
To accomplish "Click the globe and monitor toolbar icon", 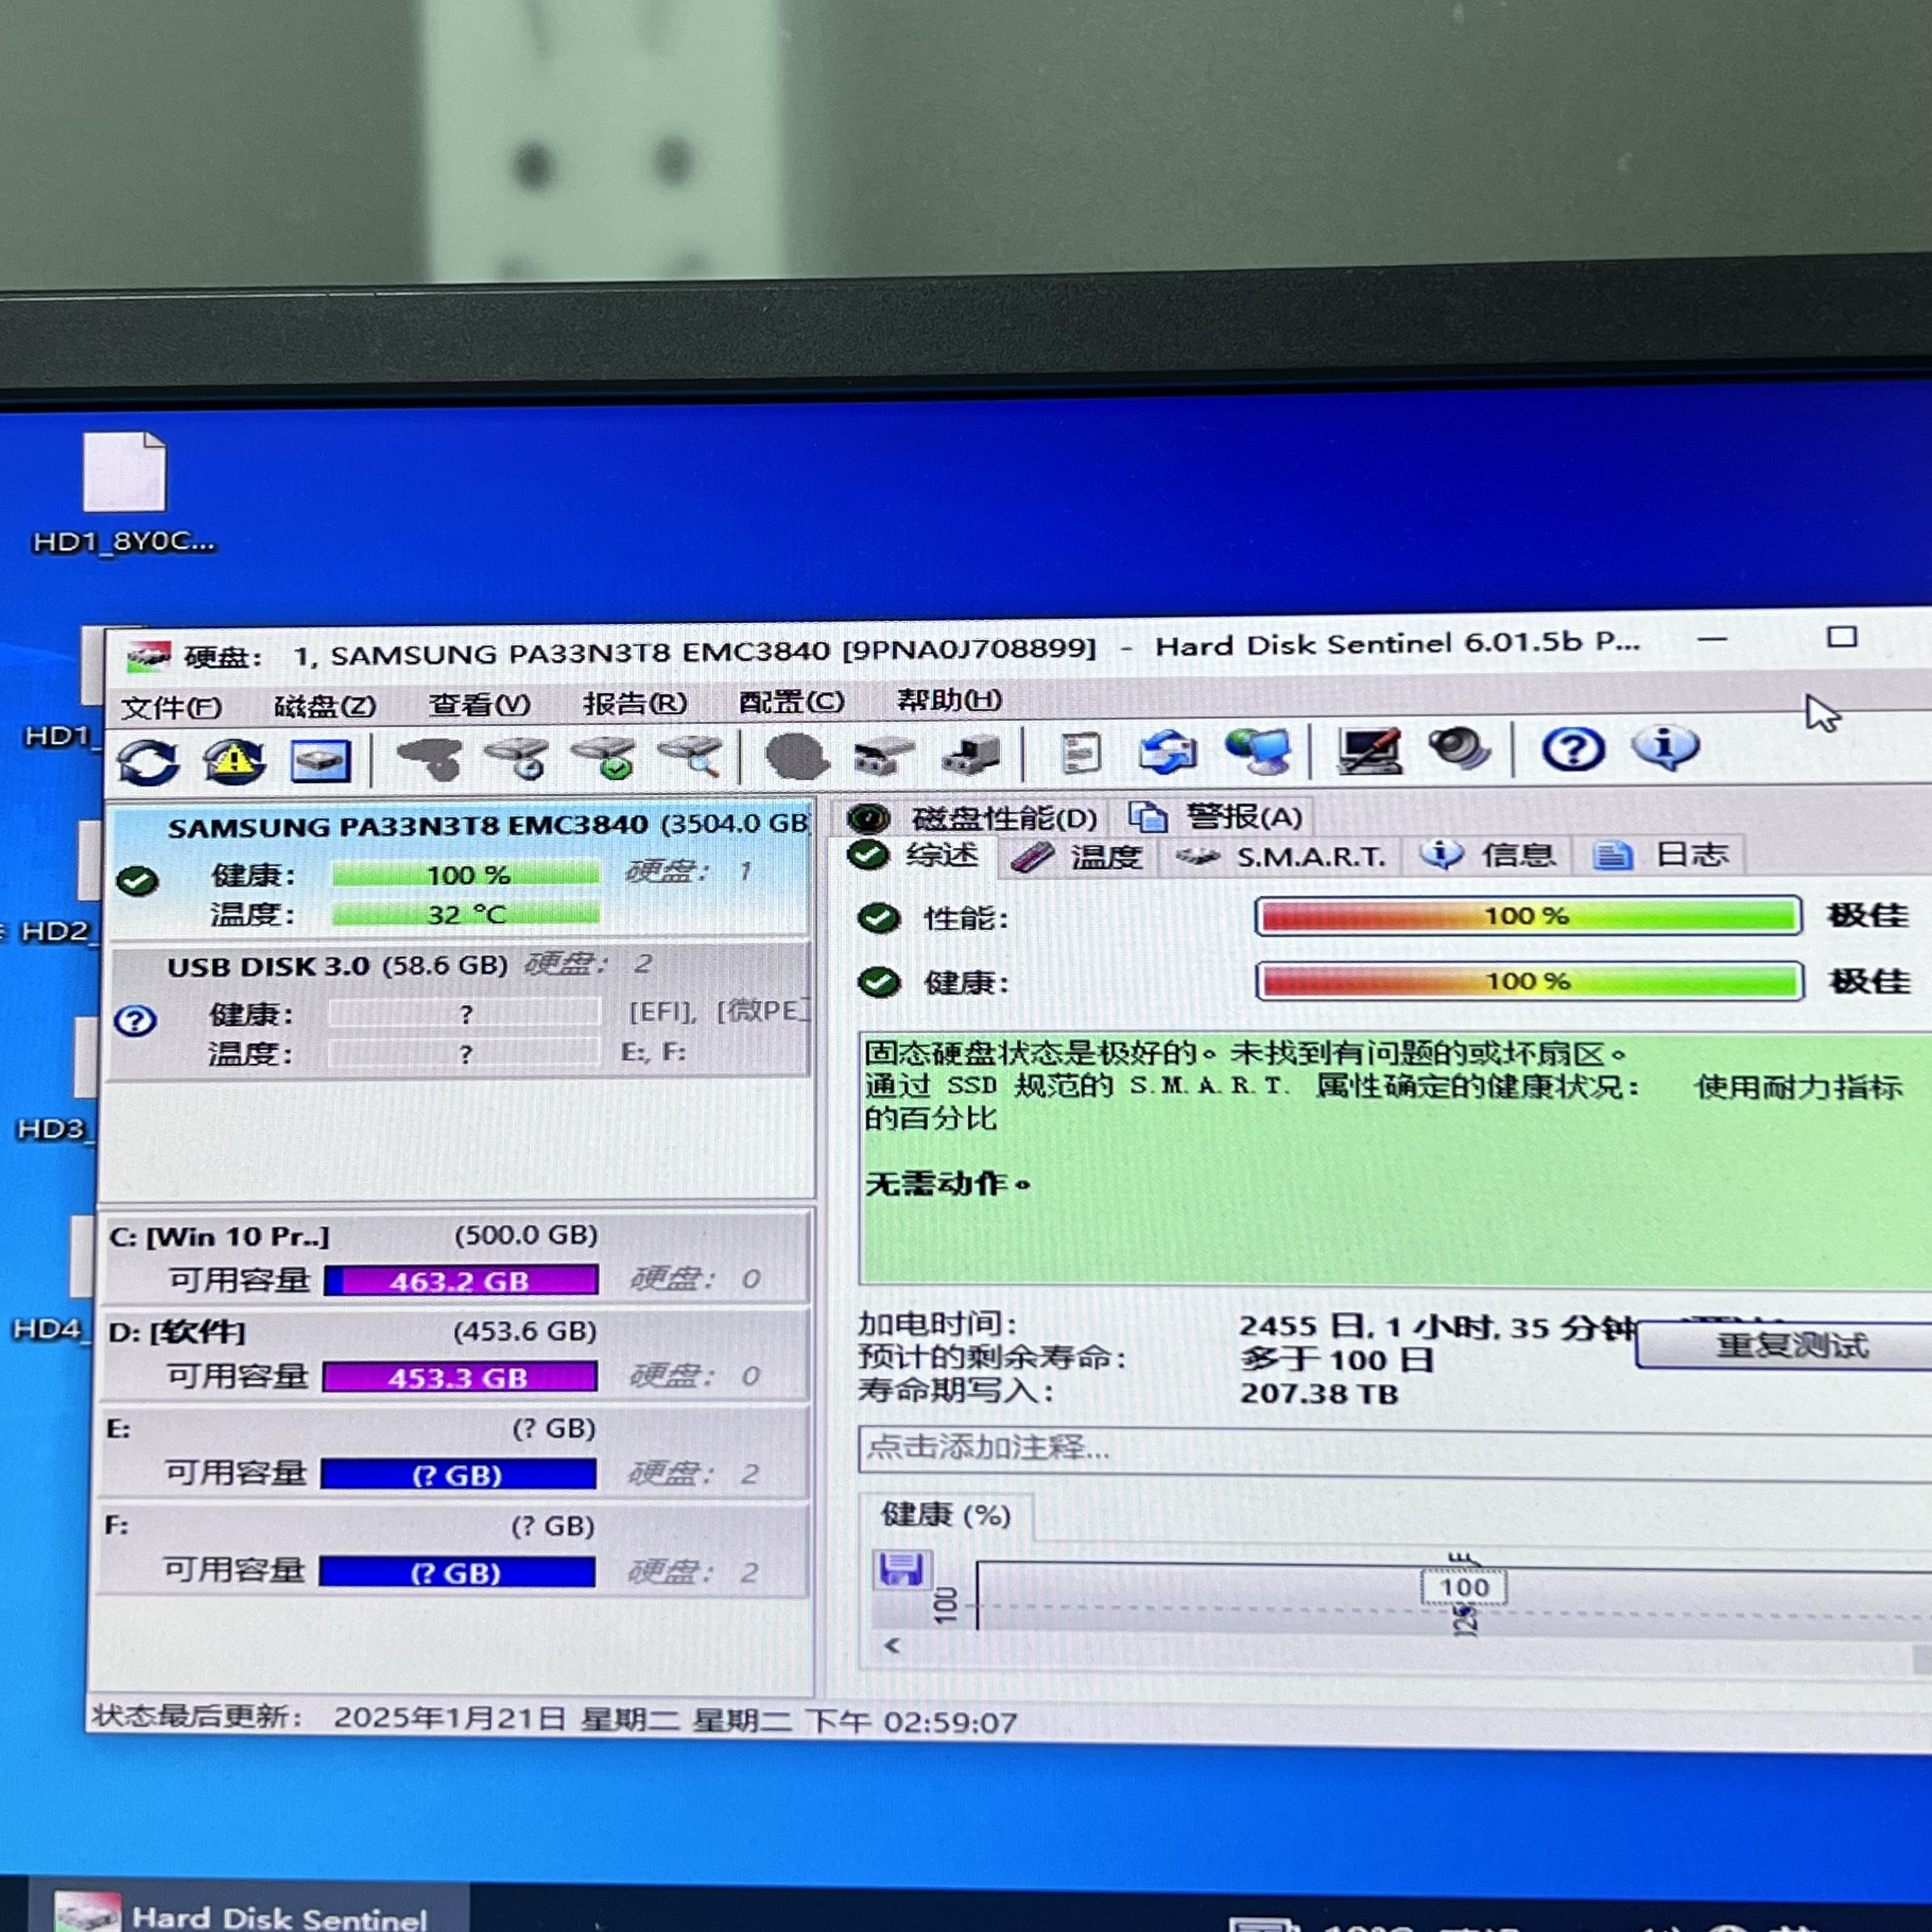I will pyautogui.click(x=1258, y=752).
